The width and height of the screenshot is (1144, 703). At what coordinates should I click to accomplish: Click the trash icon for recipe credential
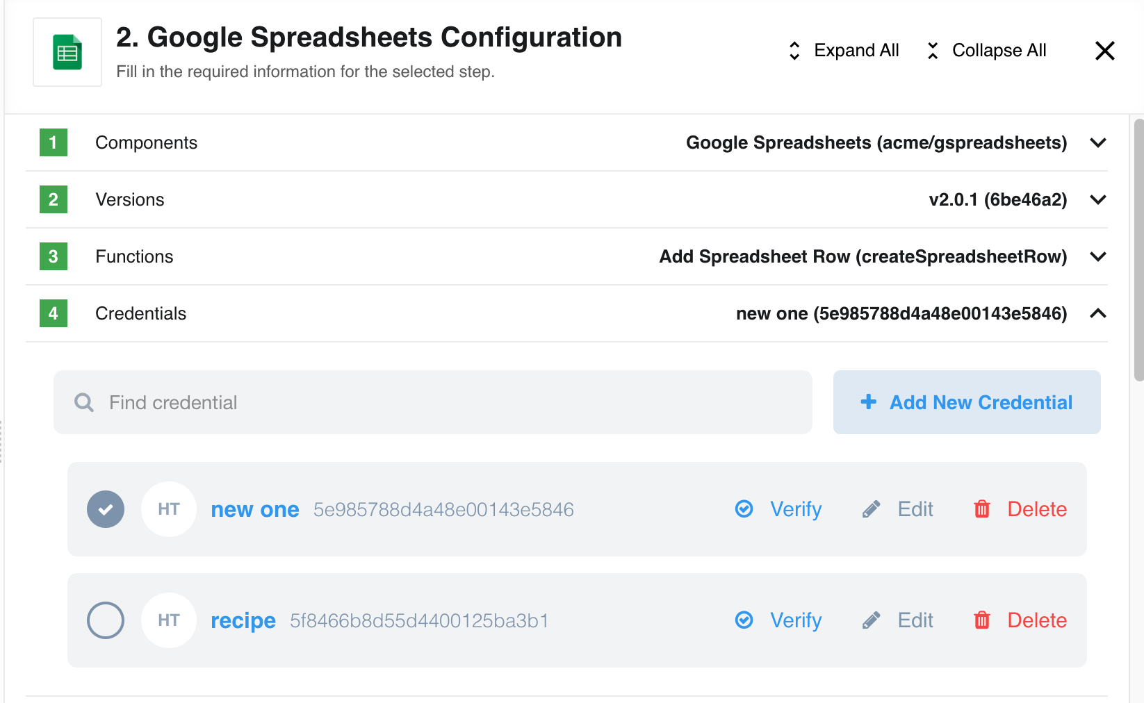pyautogui.click(x=982, y=620)
